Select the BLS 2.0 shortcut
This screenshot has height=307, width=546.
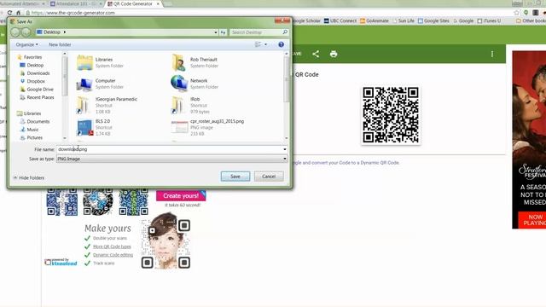click(x=94, y=127)
